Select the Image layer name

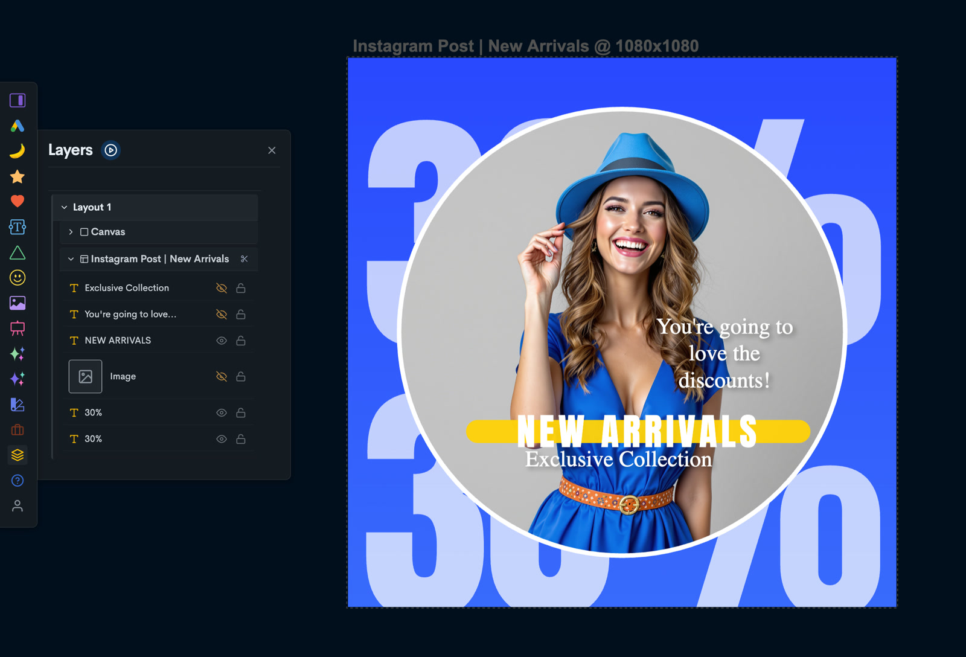coord(123,376)
